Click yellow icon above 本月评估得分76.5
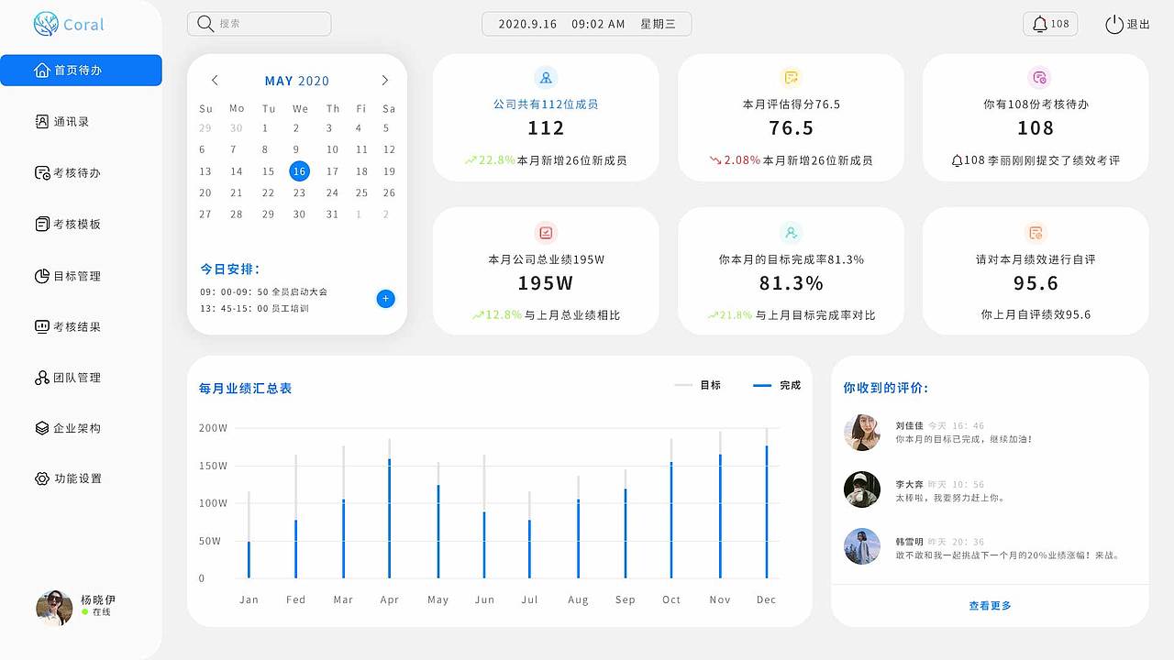Viewport: 1174px width, 660px height. point(791,77)
